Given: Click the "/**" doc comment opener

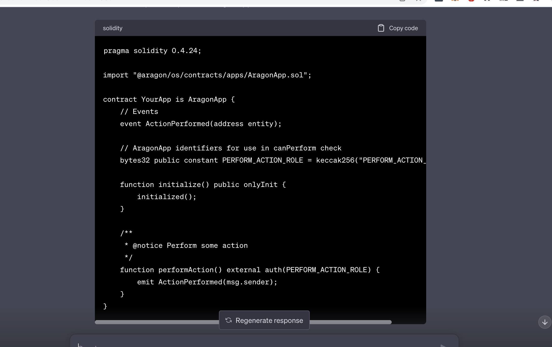Looking at the screenshot, I should 126,233.
